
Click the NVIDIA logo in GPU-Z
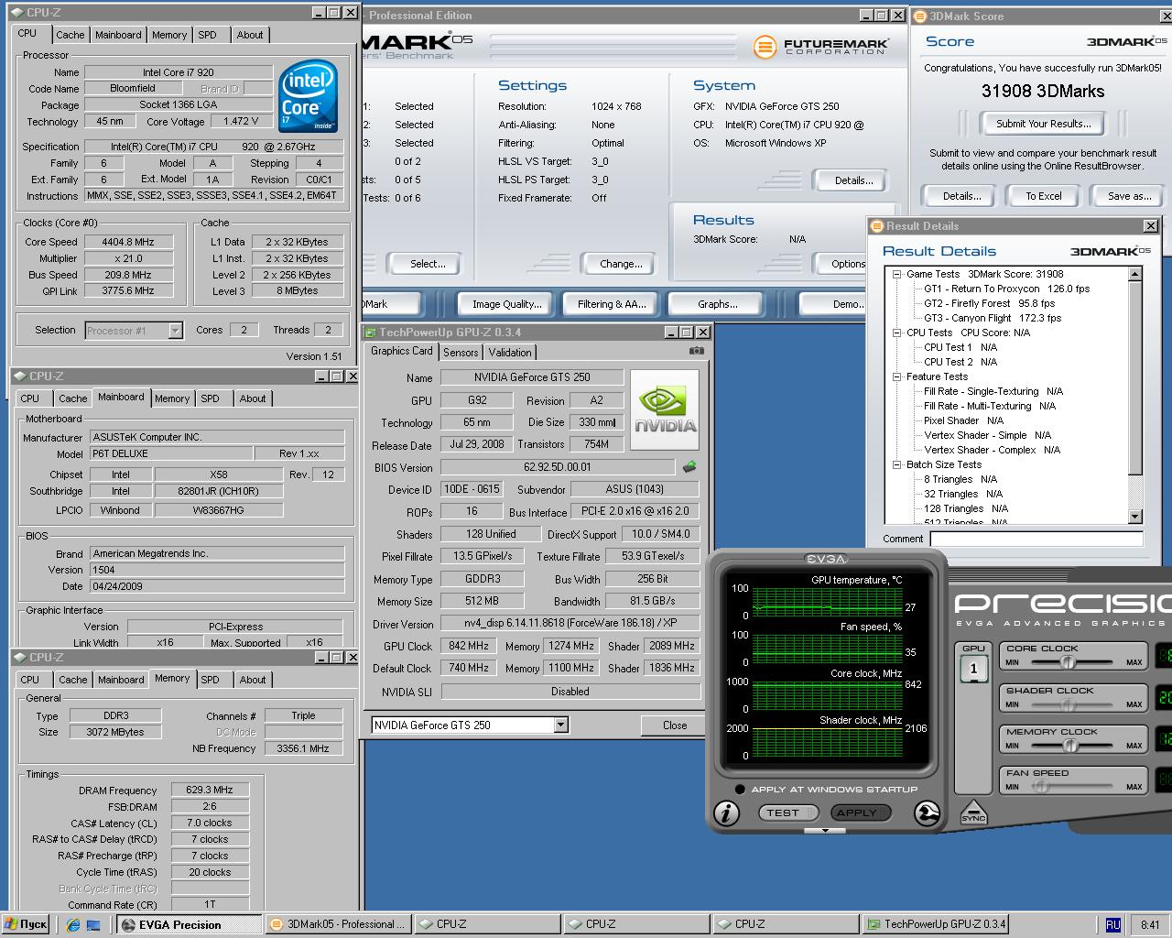click(x=666, y=409)
